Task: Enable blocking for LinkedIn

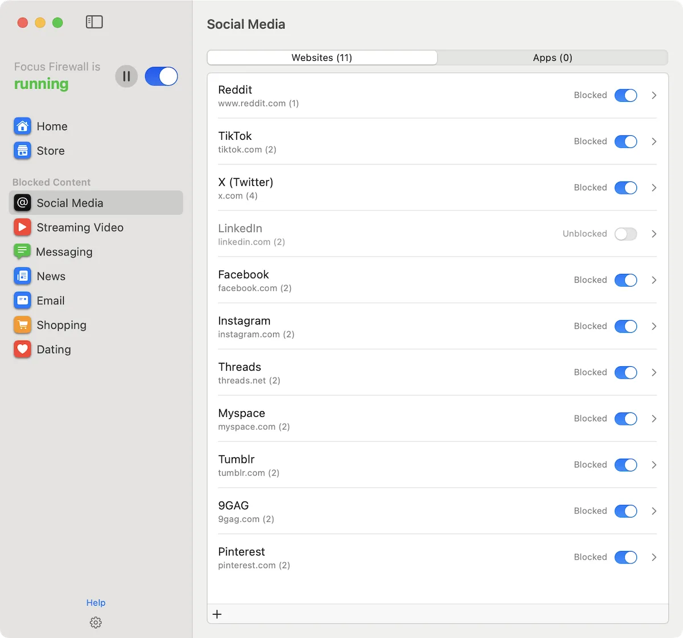Action: (x=626, y=234)
